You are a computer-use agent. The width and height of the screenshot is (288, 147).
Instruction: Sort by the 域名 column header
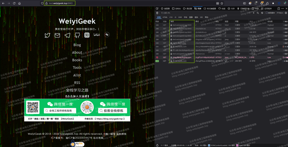(182, 22)
